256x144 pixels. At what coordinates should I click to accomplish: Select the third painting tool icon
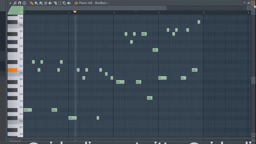tap(41, 3)
